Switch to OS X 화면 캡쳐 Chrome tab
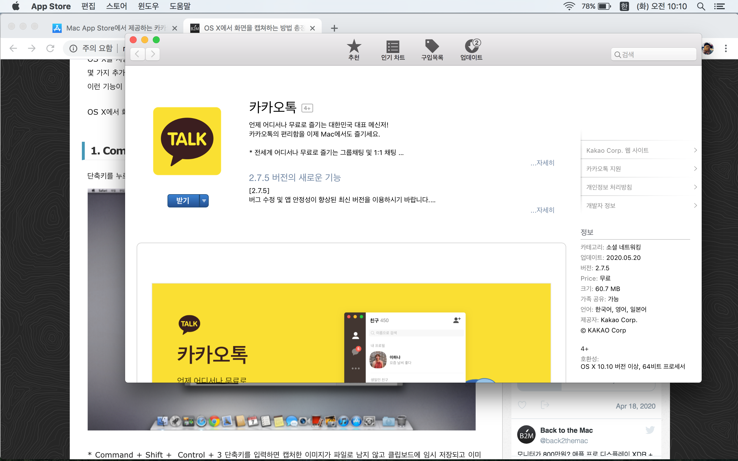Image resolution: width=738 pixels, height=461 pixels. [253, 28]
